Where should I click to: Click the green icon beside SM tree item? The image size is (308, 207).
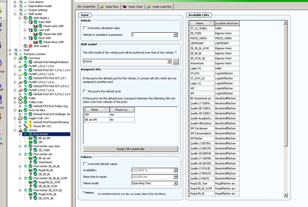click(x=30, y=142)
